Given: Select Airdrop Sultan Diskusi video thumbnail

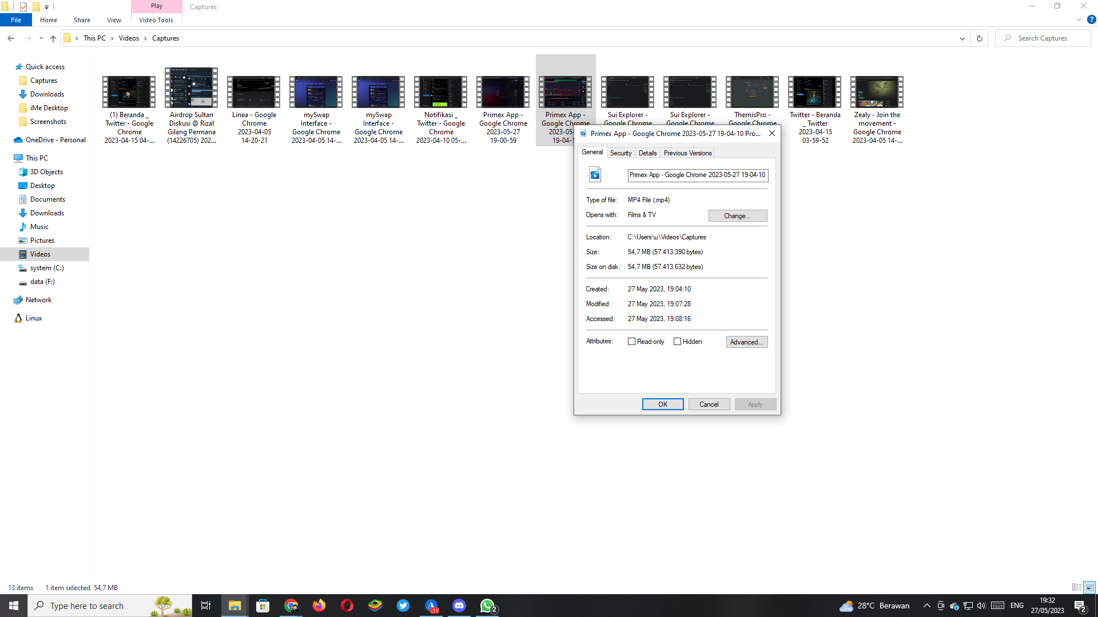Looking at the screenshot, I should (192, 87).
